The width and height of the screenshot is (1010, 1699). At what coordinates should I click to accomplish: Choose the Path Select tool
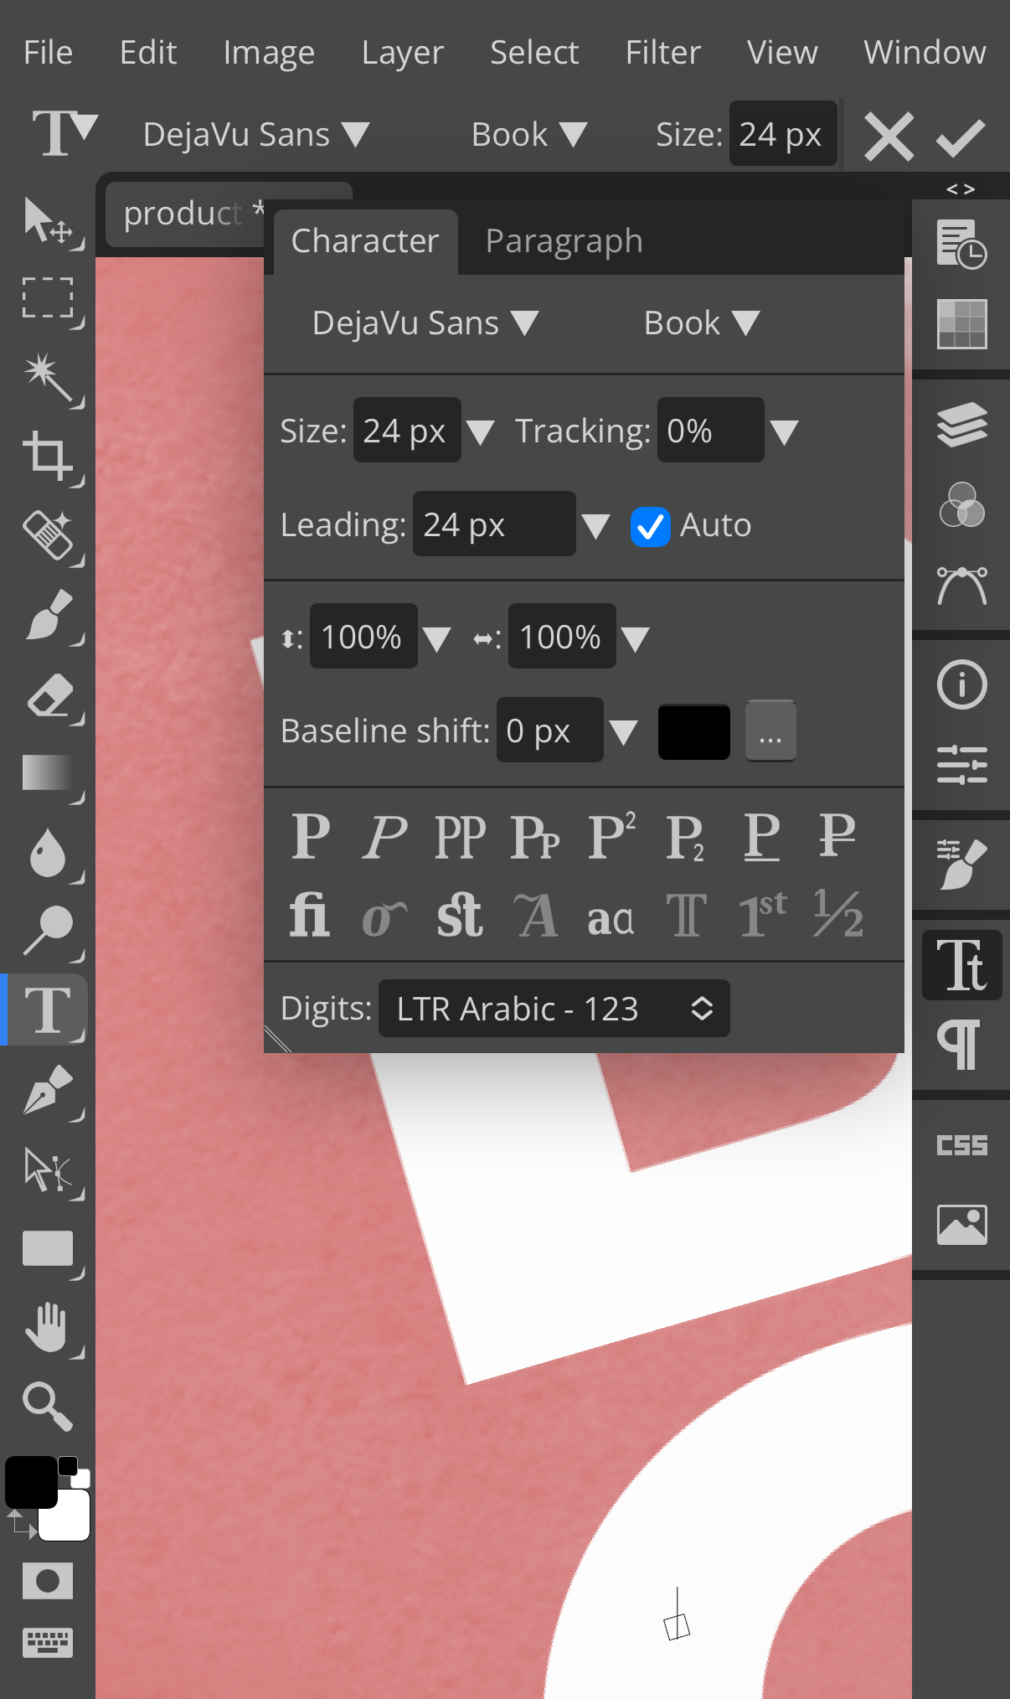(x=48, y=1169)
